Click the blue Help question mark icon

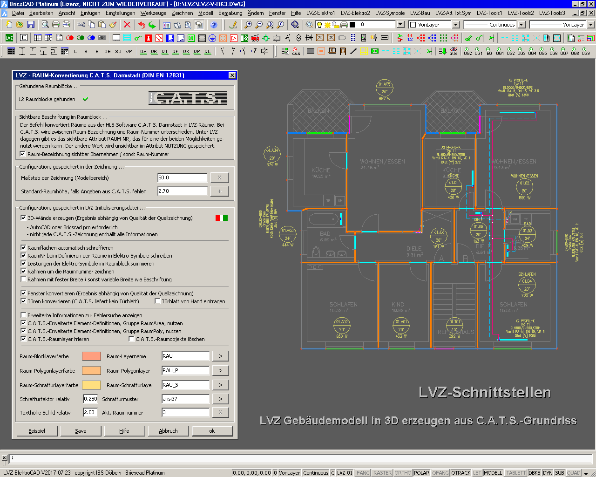coord(214,25)
